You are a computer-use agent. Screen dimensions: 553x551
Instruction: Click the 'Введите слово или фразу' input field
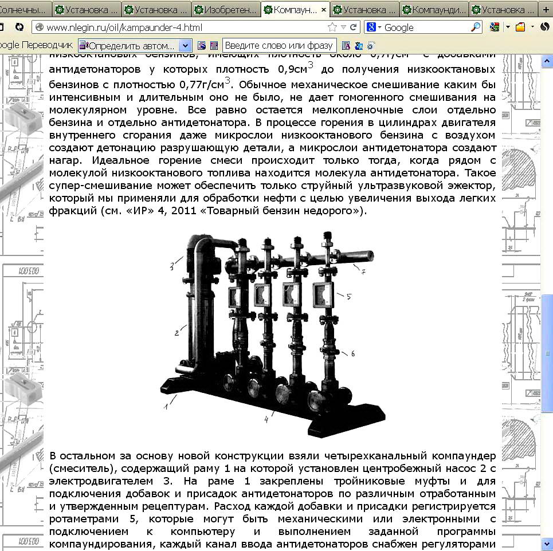coord(279,45)
